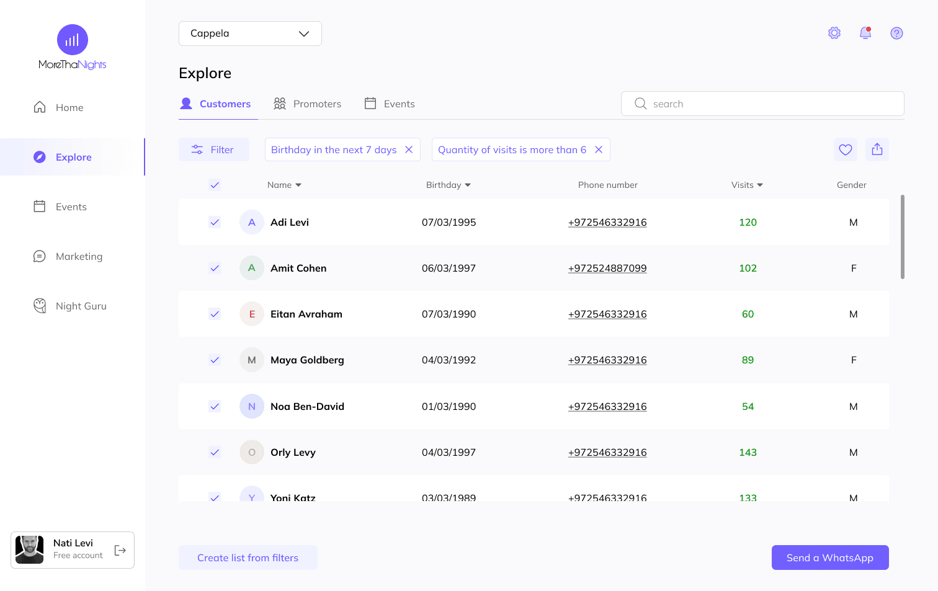The height and width of the screenshot is (591, 938).
Task: Click Eitan Avraham's red E avatar
Action: [x=252, y=314]
